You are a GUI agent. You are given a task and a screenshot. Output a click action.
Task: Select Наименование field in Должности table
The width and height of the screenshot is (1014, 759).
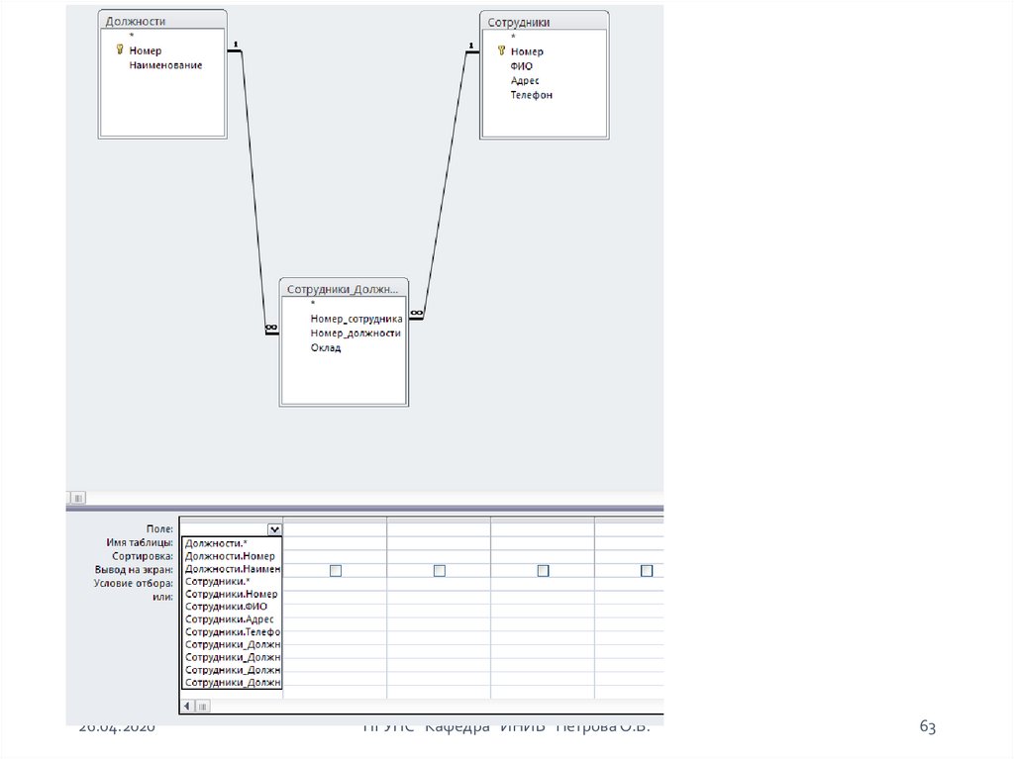tap(165, 65)
